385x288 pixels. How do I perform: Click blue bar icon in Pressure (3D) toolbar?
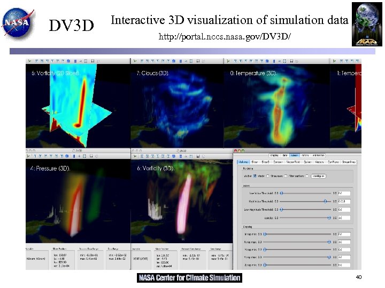74,156
